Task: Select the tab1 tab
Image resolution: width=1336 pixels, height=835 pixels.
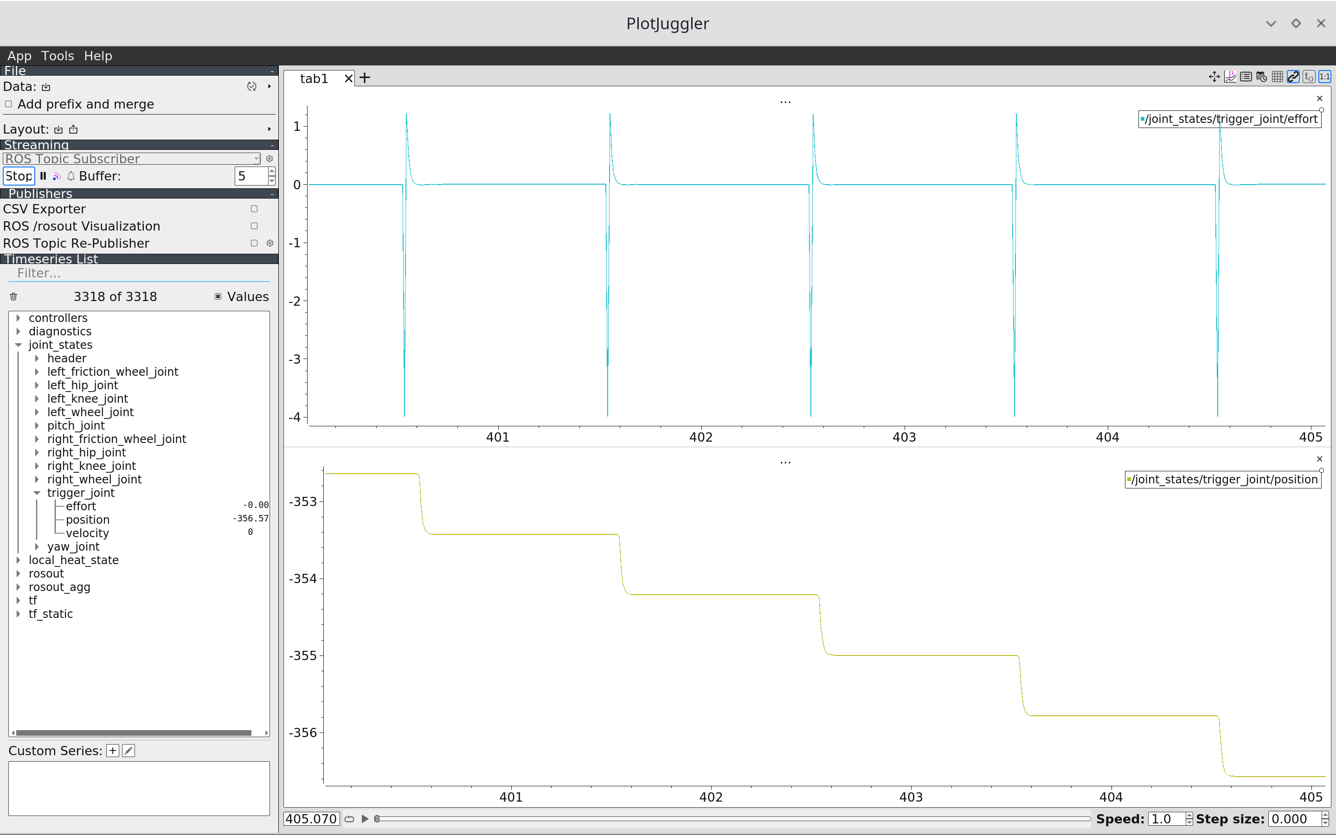Action: point(314,79)
